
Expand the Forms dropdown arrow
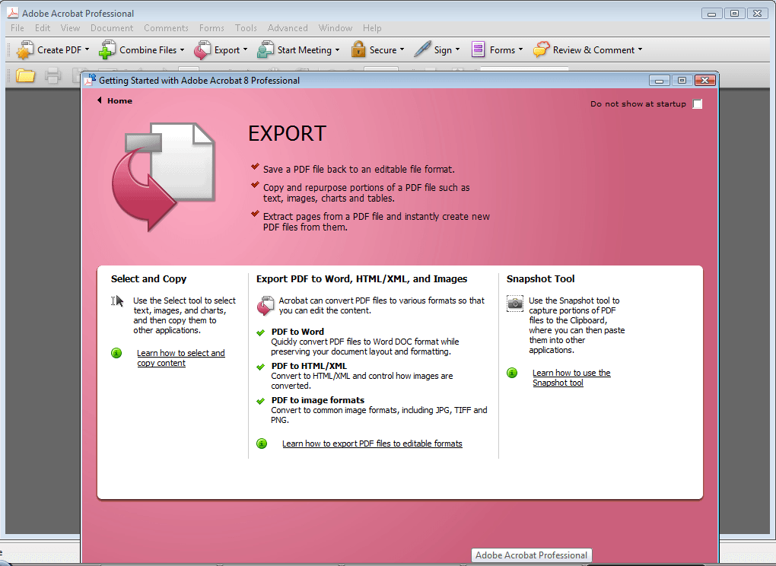tap(520, 49)
